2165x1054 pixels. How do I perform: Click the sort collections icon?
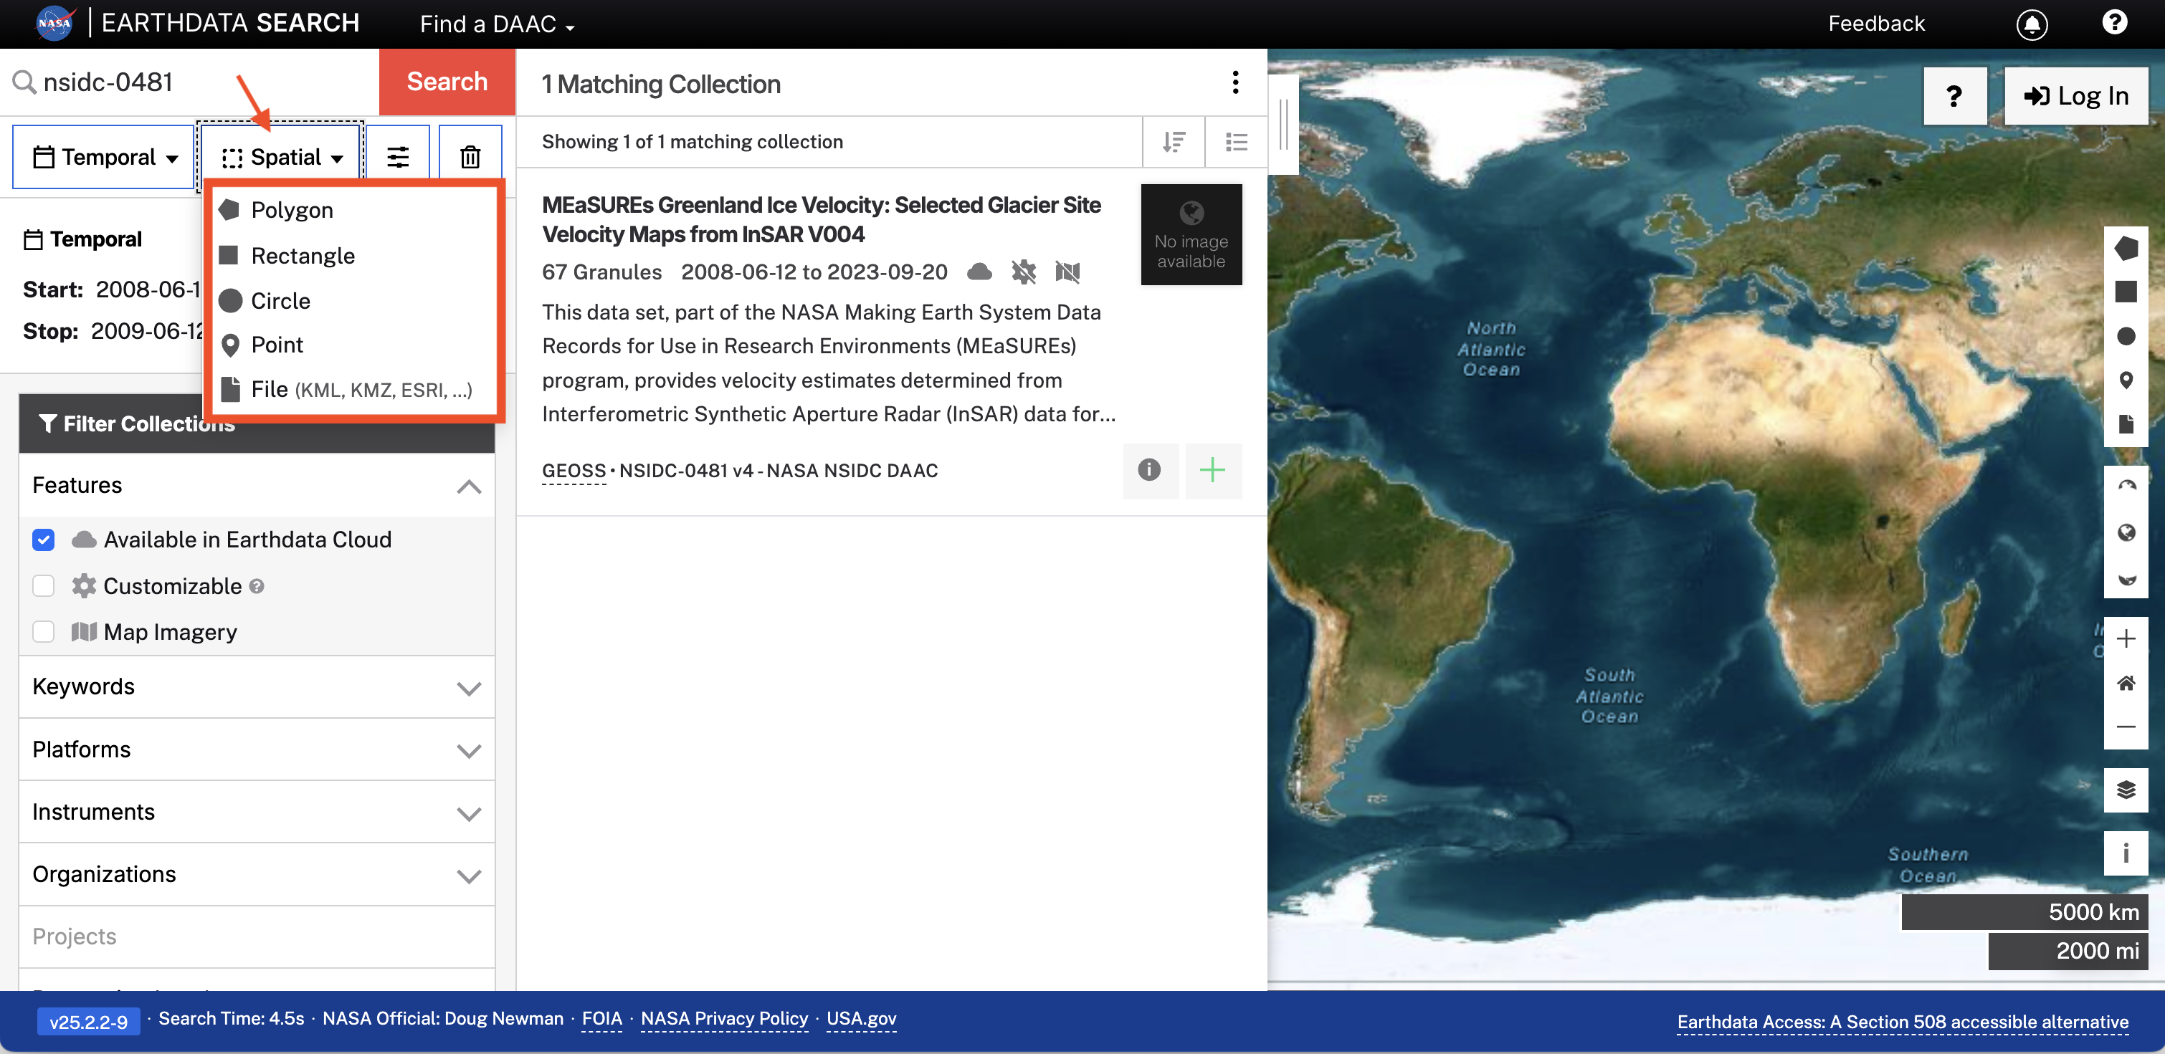[1174, 142]
